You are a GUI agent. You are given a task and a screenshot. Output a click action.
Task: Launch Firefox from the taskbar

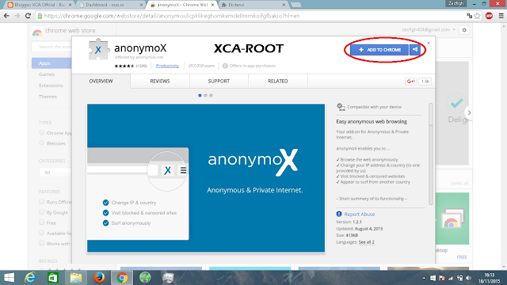pyautogui.click(x=99, y=278)
